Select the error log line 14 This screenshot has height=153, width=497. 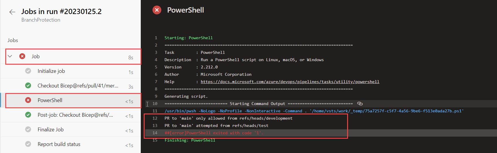[321, 133]
